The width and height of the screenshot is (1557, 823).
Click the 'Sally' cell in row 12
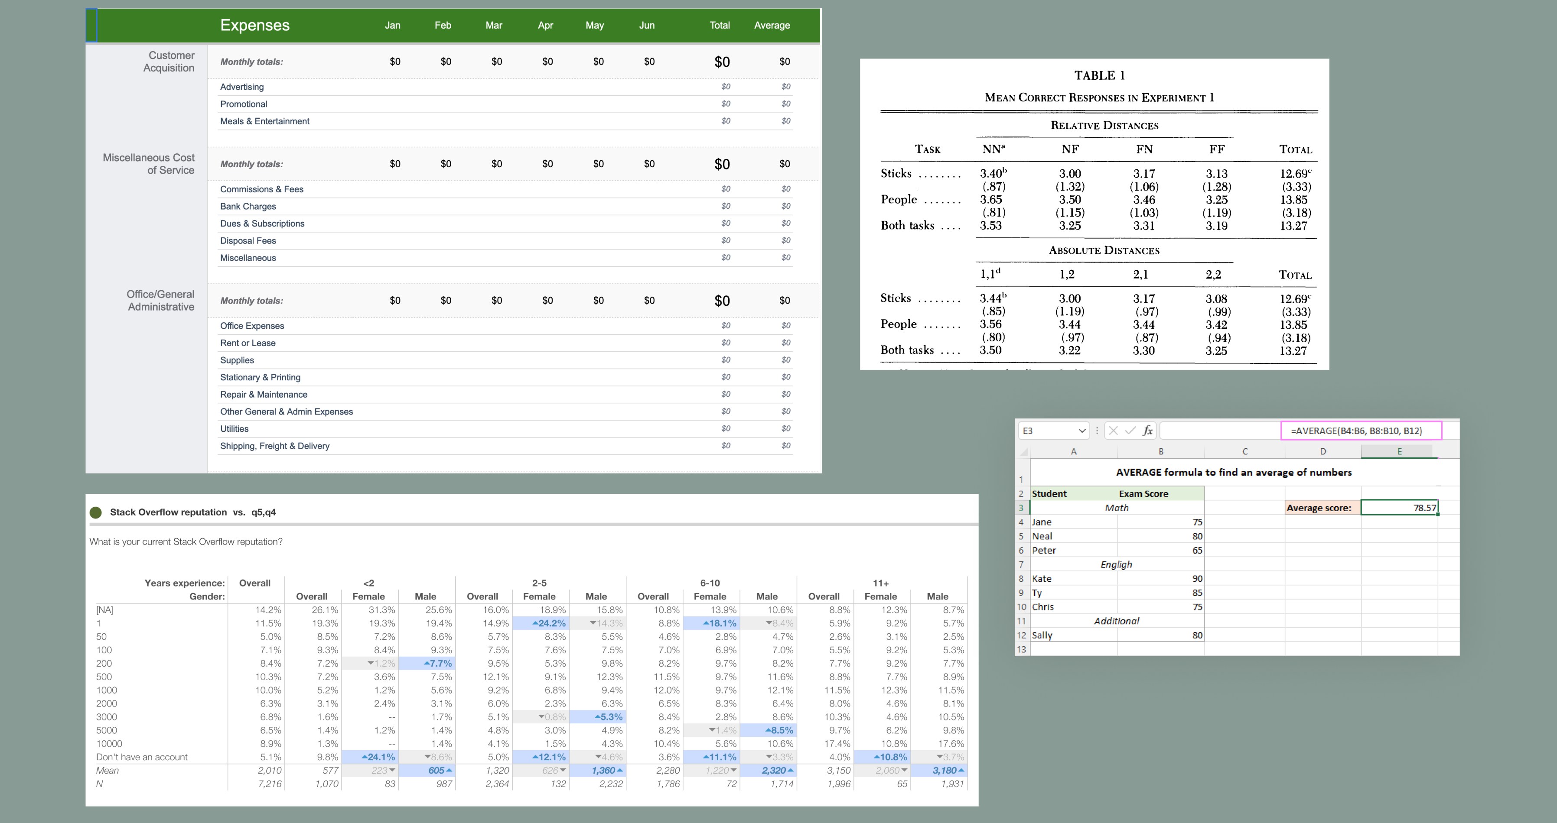point(1073,635)
